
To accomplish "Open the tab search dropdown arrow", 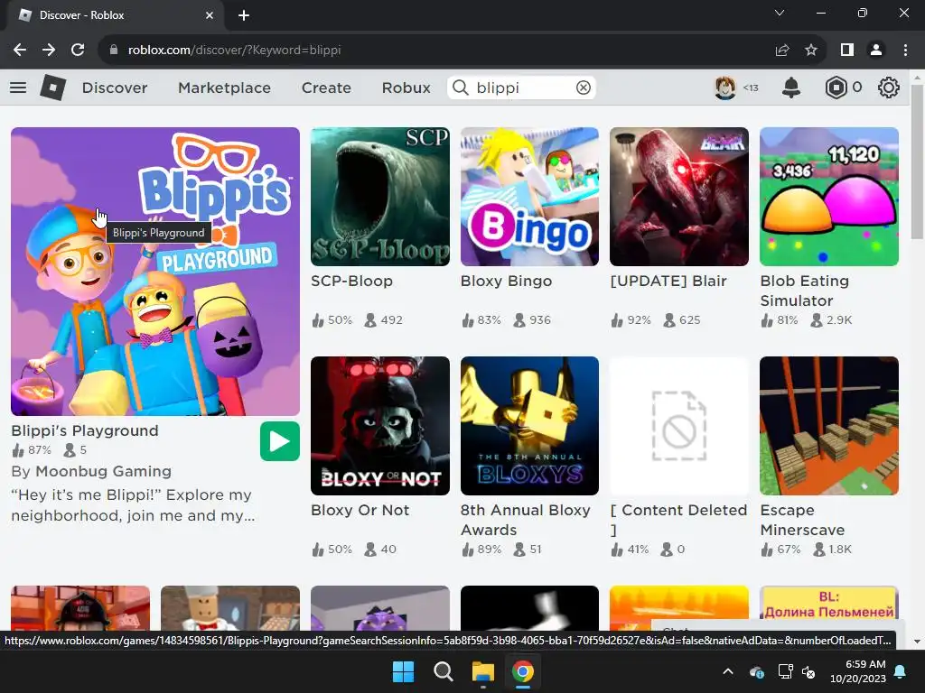I will pyautogui.click(x=780, y=13).
